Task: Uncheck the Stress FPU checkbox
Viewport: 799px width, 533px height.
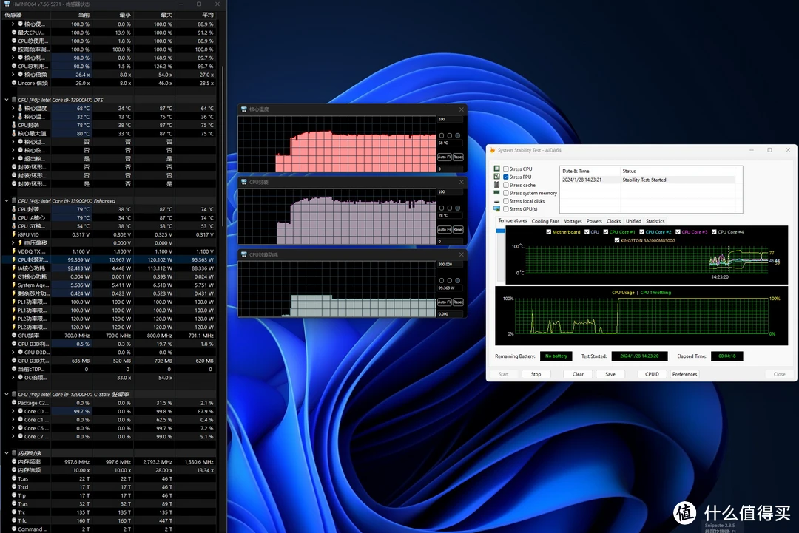Action: point(505,177)
